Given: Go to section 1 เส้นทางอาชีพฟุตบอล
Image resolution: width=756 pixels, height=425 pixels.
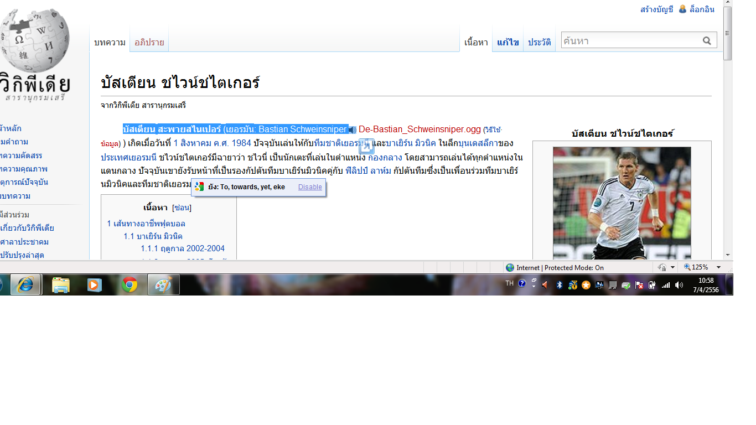Looking at the screenshot, I should click(146, 224).
